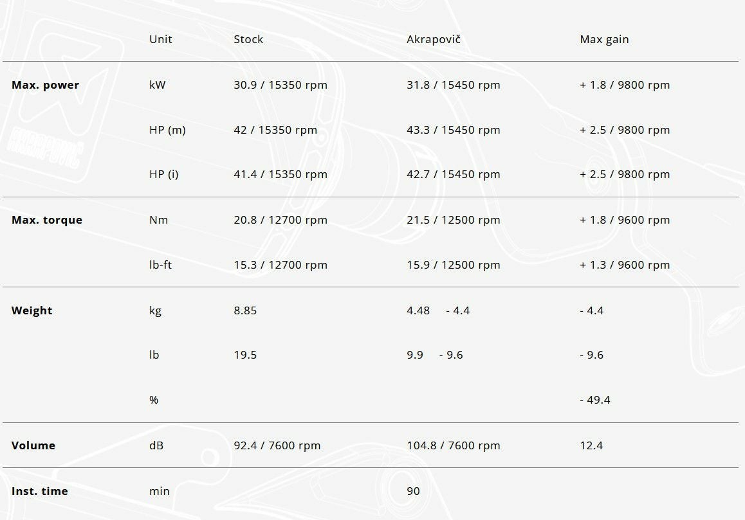The width and height of the screenshot is (745, 520).
Task: Click the "HP (i)" unit label
Action: click(164, 174)
